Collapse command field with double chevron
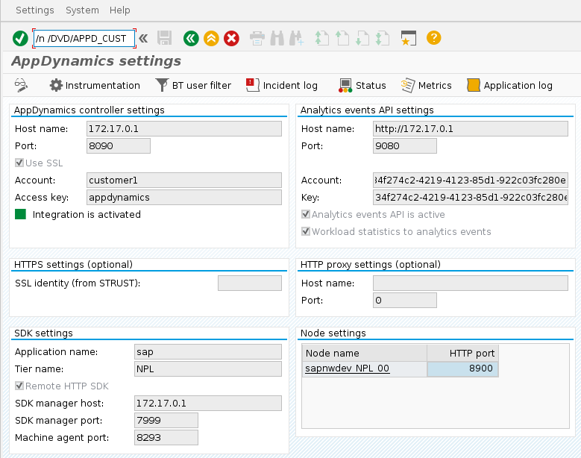 coord(143,38)
